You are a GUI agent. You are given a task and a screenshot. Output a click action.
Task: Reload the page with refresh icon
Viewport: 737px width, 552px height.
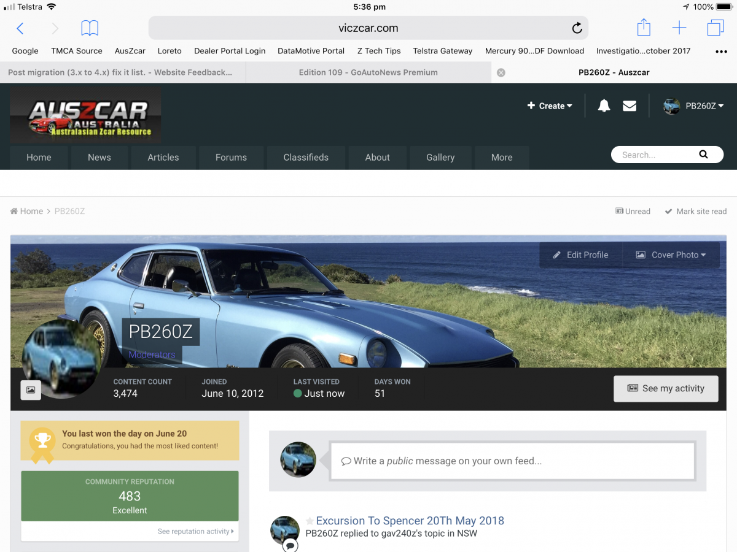pyautogui.click(x=577, y=28)
